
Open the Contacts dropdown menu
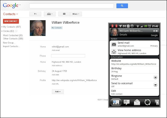pyautogui.click(x=10, y=14)
